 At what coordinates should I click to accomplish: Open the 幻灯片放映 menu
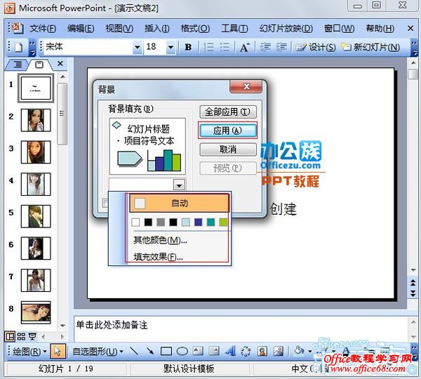[285, 29]
